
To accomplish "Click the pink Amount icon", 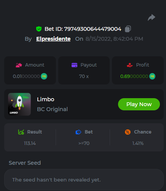I will (x=19, y=65).
